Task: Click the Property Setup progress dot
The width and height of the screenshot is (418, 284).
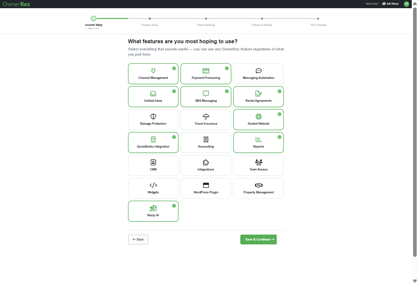Action: (x=150, y=19)
